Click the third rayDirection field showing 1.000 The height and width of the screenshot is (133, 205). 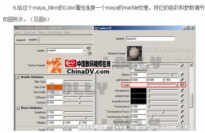[171, 80]
